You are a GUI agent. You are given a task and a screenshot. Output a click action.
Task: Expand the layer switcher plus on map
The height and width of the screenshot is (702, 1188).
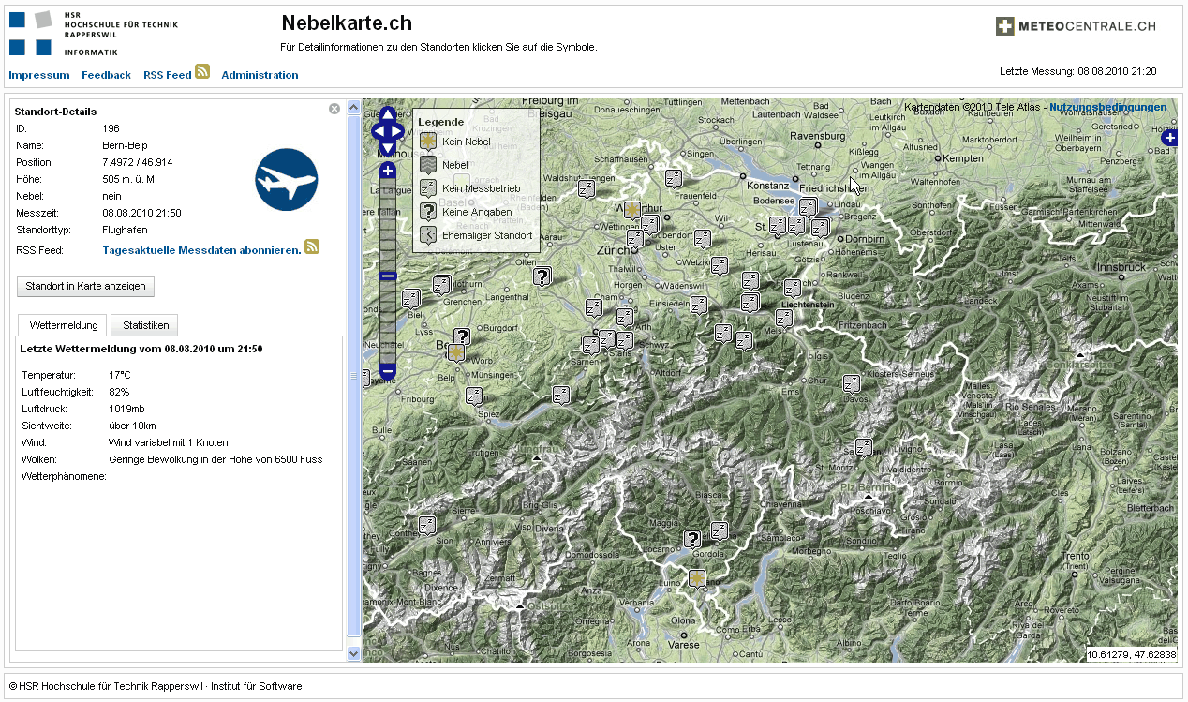tap(1168, 138)
